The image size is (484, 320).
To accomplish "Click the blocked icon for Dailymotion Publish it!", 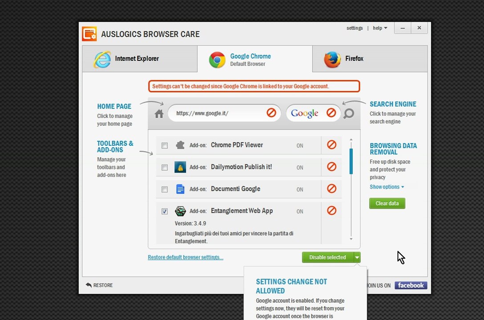I will pyautogui.click(x=331, y=167).
